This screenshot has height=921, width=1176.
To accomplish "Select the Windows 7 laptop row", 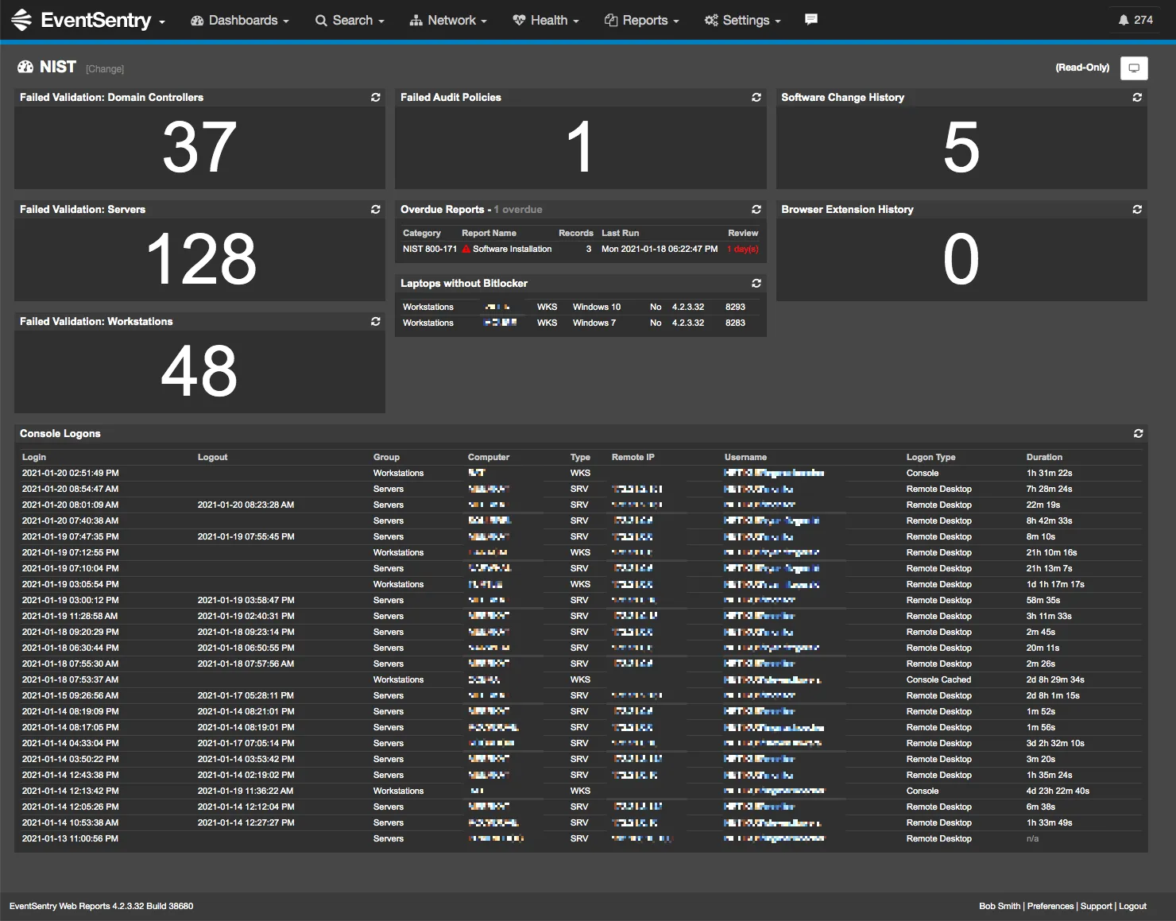I will point(580,323).
